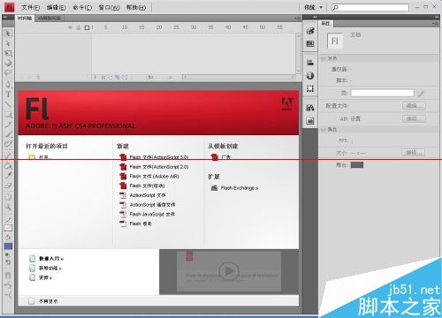Image resolution: width=442 pixels, height=318 pixels.
Task: Select the Brush tool
Action: click(x=8, y=134)
